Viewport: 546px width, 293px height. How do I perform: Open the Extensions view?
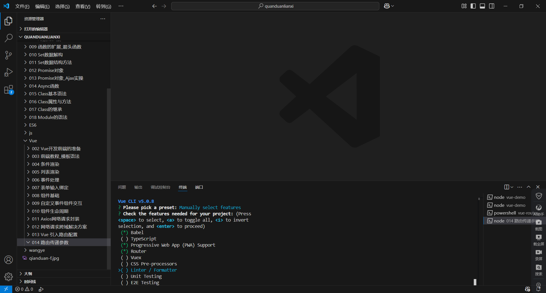pyautogui.click(x=9, y=90)
